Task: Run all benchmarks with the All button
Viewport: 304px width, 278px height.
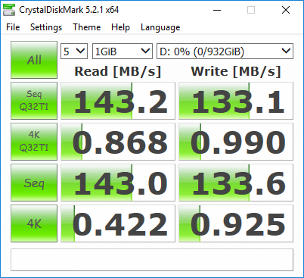Action: pos(34,60)
